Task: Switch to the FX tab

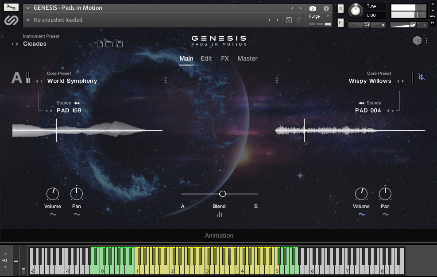Action: pyautogui.click(x=224, y=58)
